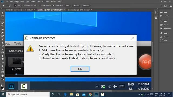Click the Photoshop Home icon
Viewport: 173px width, 97px height.
click(4, 6)
